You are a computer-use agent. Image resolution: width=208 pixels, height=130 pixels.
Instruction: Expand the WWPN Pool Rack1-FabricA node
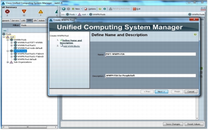tap(12, 54)
